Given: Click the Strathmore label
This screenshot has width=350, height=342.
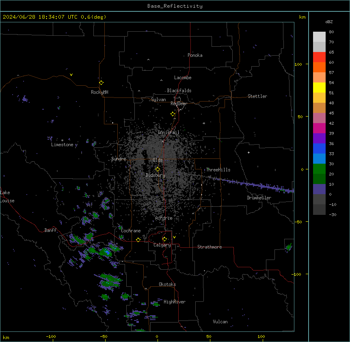Looking at the screenshot, I should [x=210, y=247].
